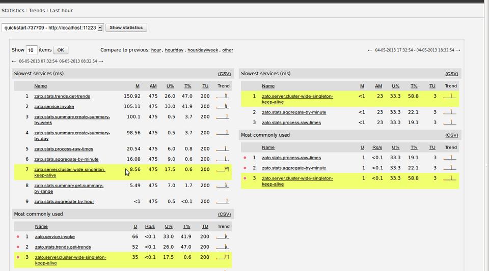Click right arrow after 06-05-2013 08:32:54

[x=101, y=62]
